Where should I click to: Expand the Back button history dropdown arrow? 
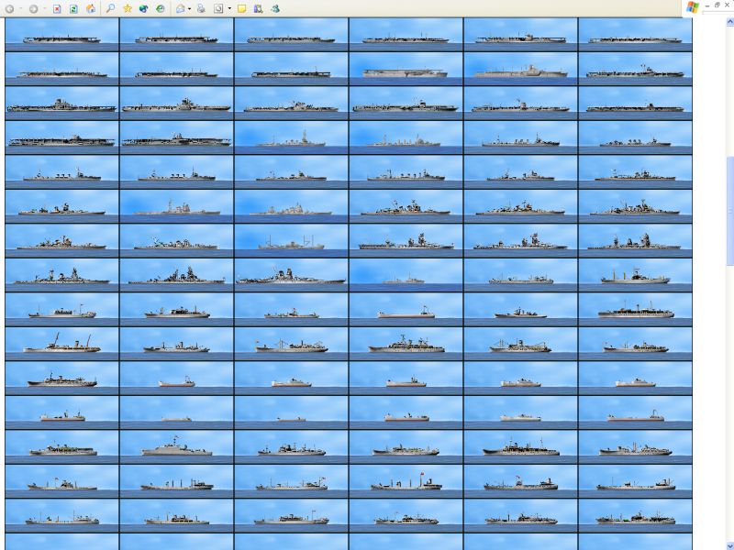(x=20, y=9)
